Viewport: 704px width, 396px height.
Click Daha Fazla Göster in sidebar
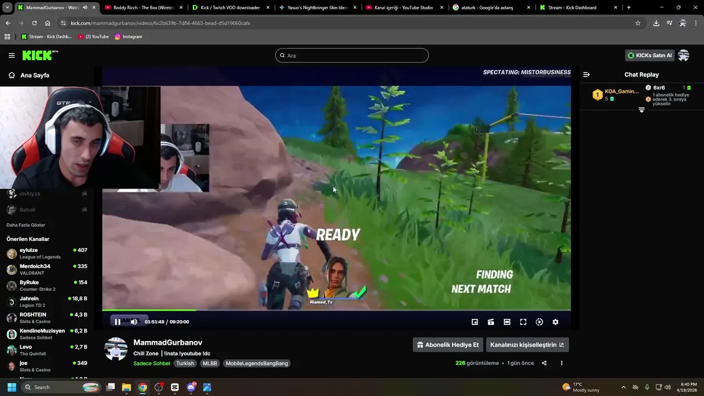(x=26, y=225)
